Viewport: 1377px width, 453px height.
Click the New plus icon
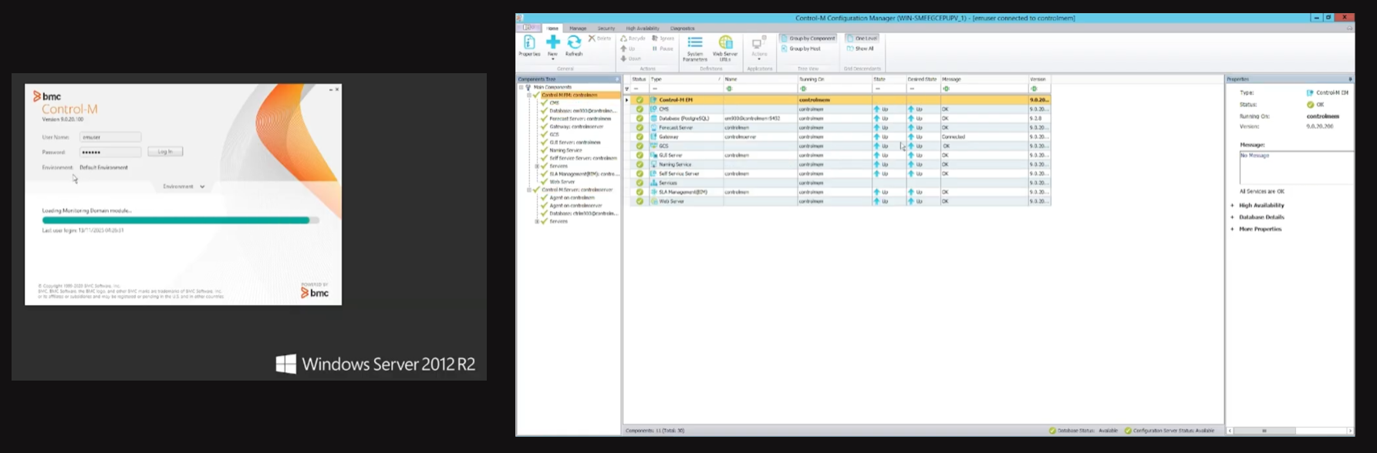(x=553, y=42)
